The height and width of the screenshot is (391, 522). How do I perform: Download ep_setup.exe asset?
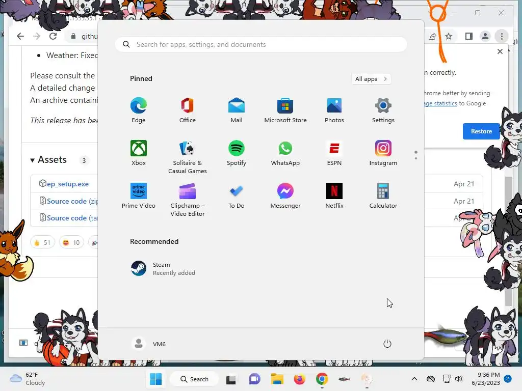[68, 184]
